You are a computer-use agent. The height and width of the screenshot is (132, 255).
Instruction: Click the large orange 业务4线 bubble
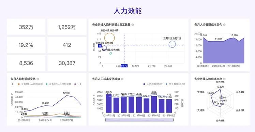(x=109, y=38)
